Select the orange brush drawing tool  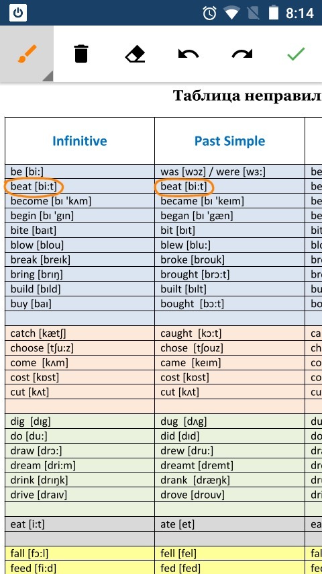pos(27,54)
